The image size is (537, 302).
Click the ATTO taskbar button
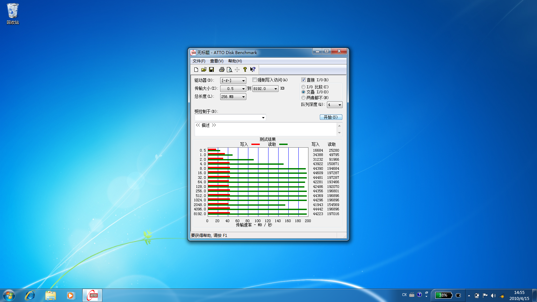coord(92,296)
